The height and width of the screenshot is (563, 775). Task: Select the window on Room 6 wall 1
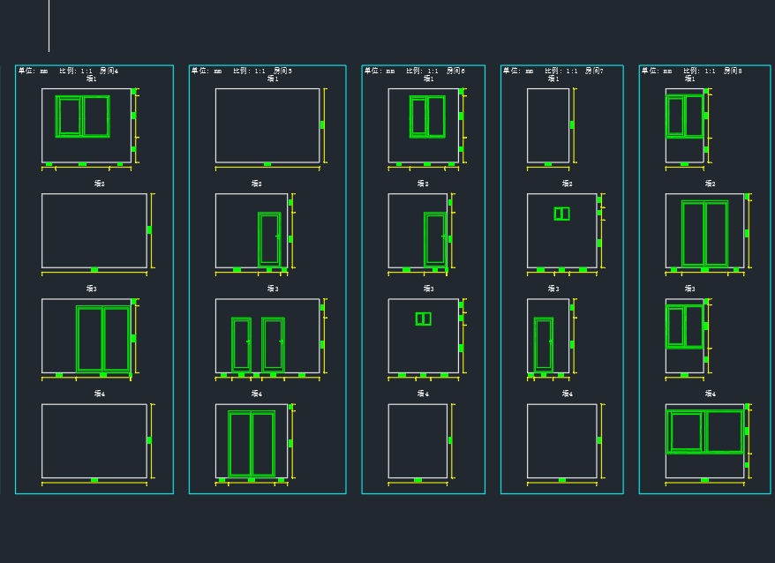(x=427, y=116)
